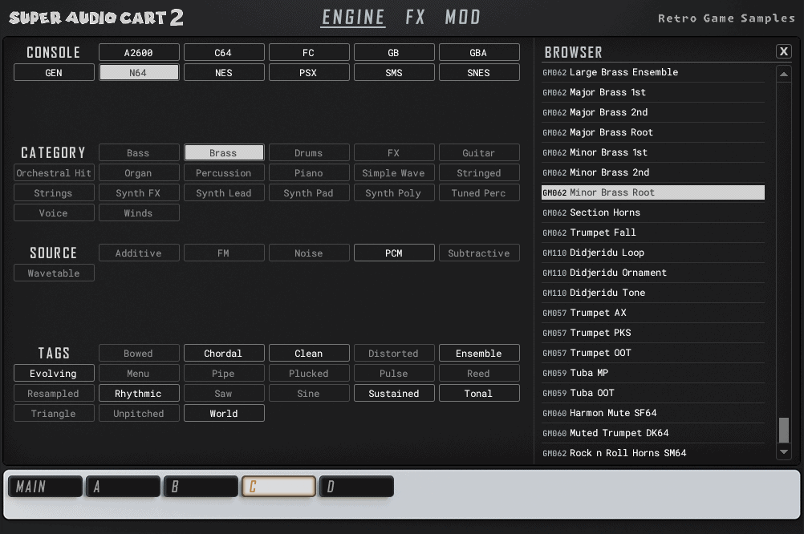Select the Bass category
The height and width of the screenshot is (534, 804).
(x=139, y=152)
